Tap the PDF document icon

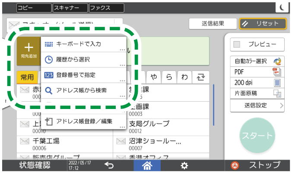click(277, 72)
